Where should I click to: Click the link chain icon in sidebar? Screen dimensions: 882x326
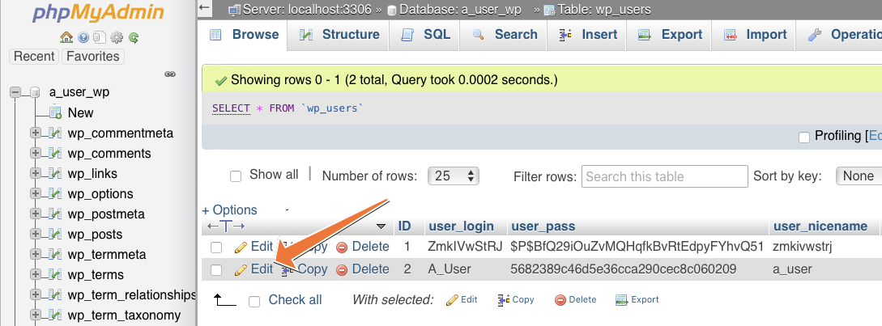[170, 74]
